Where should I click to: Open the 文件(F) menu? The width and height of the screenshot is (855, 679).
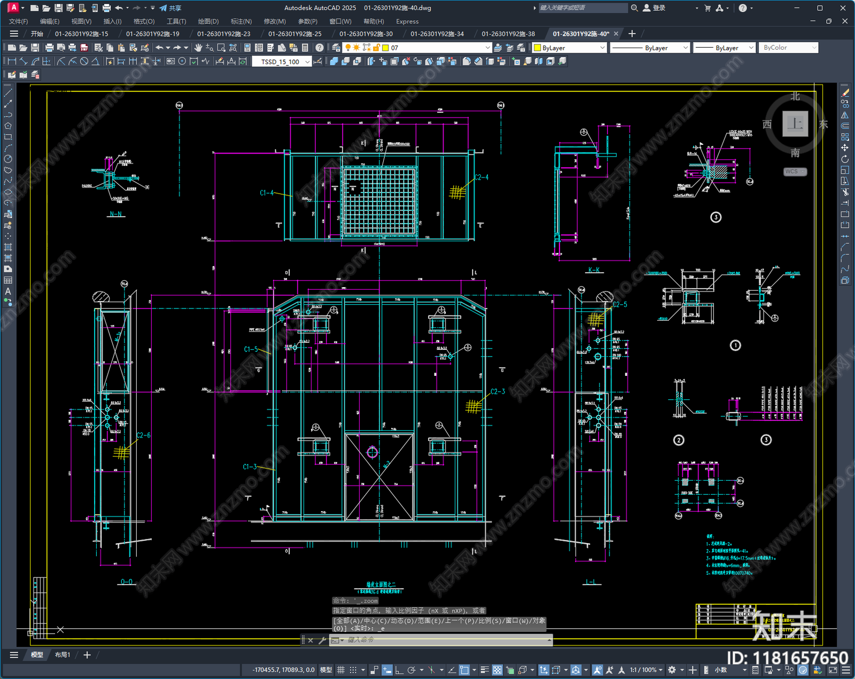18,21
